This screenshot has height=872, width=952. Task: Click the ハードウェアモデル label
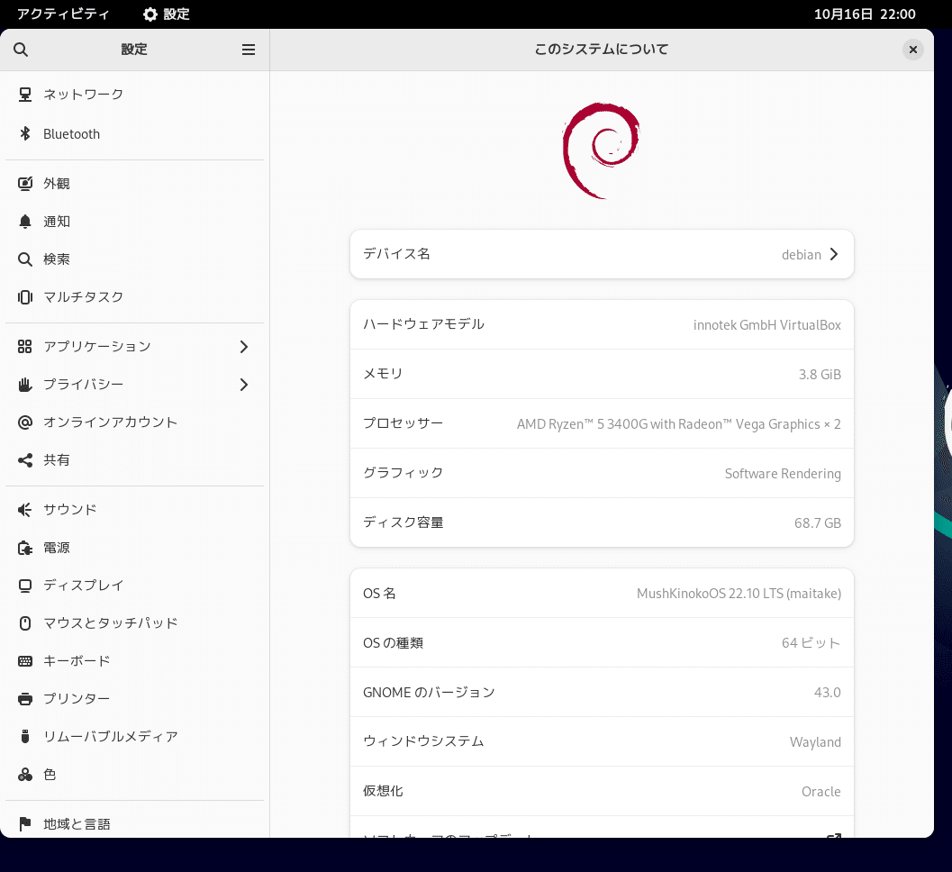tap(423, 324)
